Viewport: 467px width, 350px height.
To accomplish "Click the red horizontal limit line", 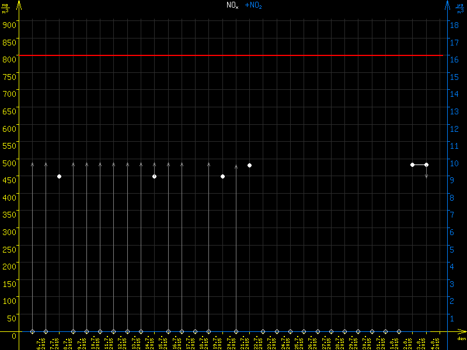I will [233, 55].
